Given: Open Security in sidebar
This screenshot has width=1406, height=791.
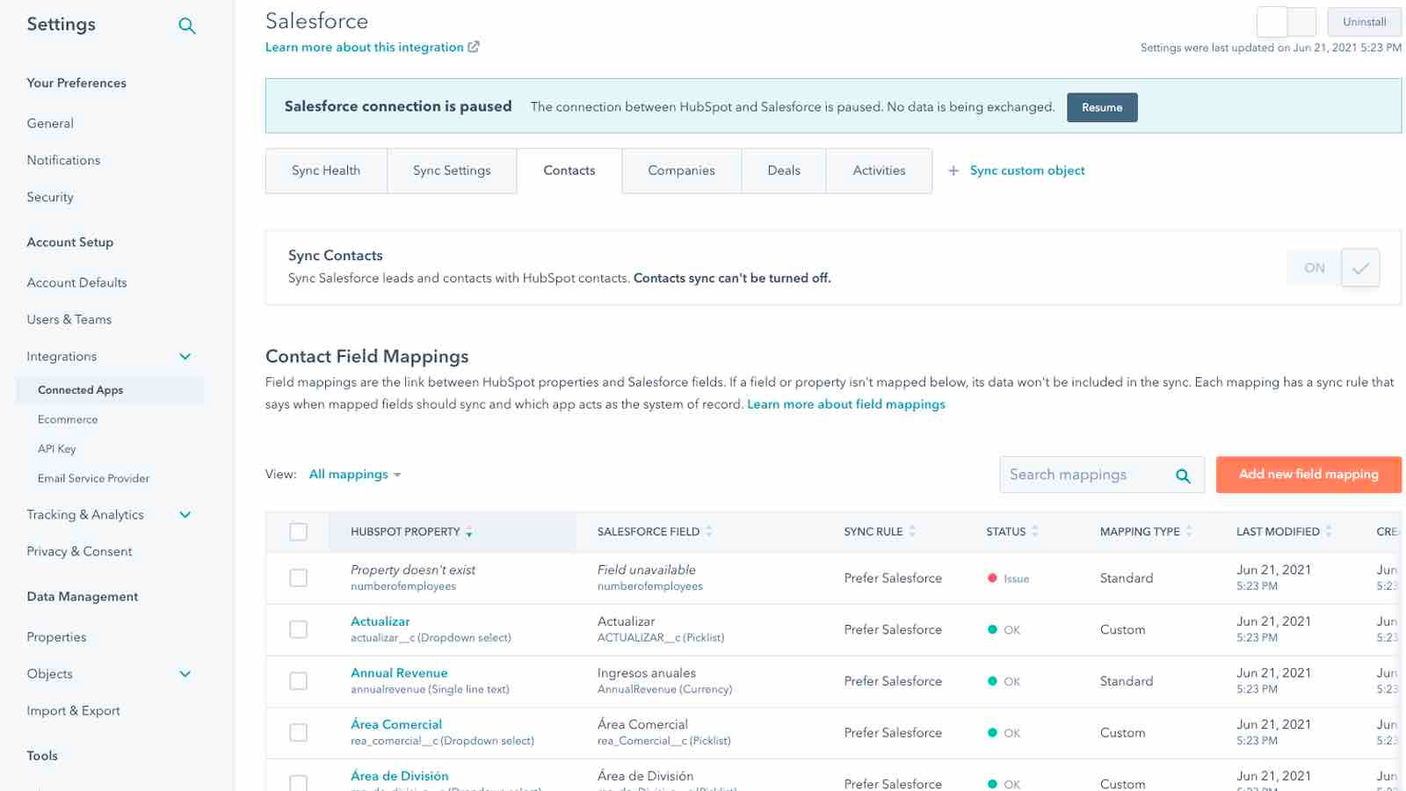Looking at the screenshot, I should click(x=50, y=198).
